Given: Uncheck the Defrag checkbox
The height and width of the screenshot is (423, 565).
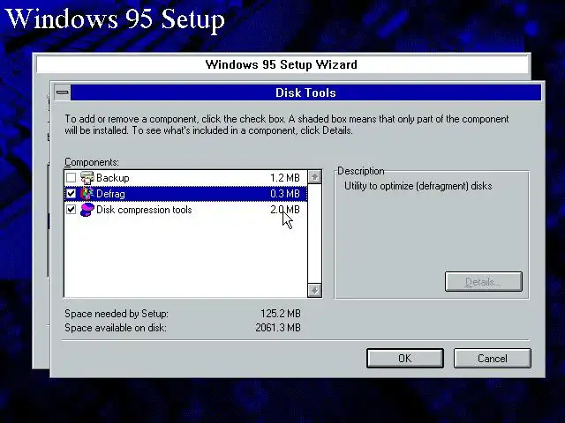Looking at the screenshot, I should (71, 194).
